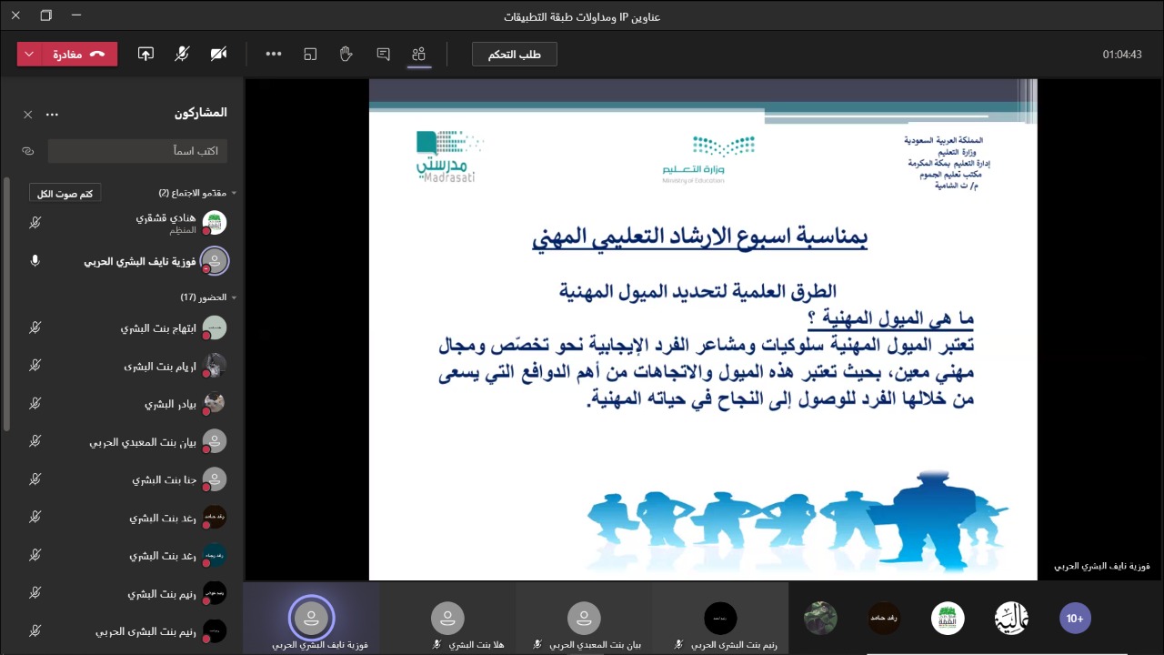Unmute the microphone in meeting toolbar

(x=182, y=55)
